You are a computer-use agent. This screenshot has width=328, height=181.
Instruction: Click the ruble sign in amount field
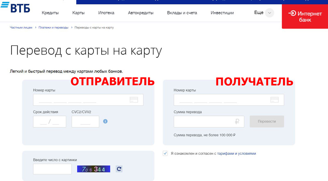click(237, 122)
